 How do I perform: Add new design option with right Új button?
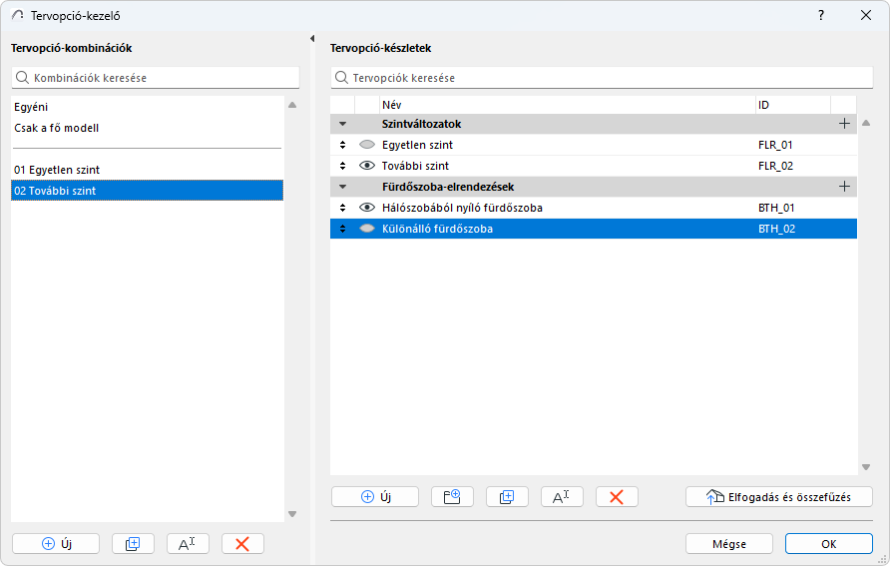[375, 497]
